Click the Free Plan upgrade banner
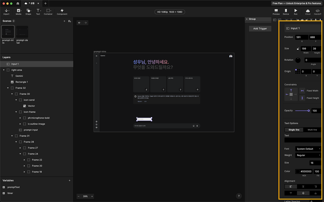324x202 pixels. [297, 3]
